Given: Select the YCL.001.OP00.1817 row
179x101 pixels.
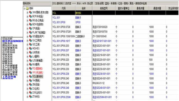Looking at the screenshot, I should pos(115,41).
